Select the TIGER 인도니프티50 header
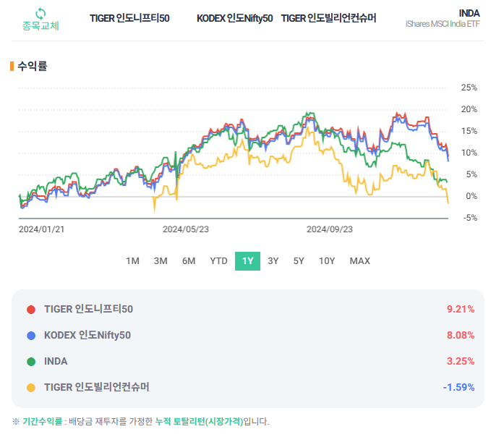 [129, 19]
